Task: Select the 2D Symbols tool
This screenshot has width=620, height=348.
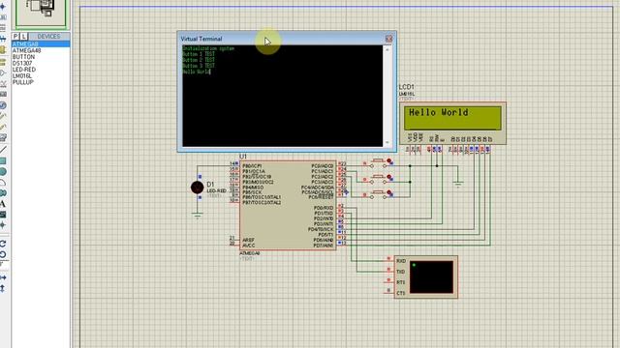Action: click(x=2, y=215)
